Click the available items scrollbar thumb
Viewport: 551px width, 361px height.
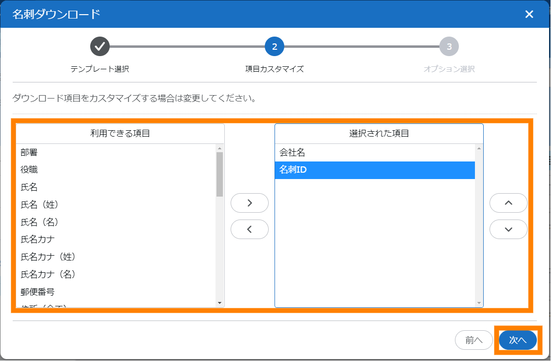[x=219, y=174]
